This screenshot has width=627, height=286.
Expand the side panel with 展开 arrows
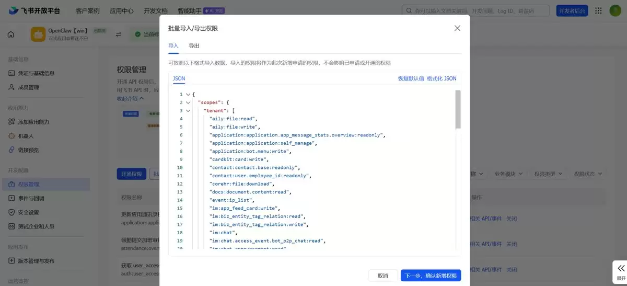tap(620, 271)
